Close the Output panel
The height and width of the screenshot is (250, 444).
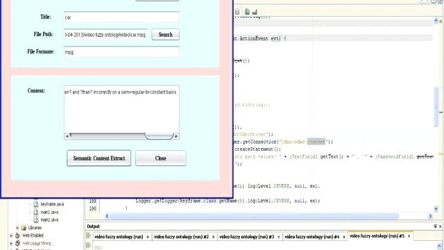pyautogui.click(x=440, y=226)
